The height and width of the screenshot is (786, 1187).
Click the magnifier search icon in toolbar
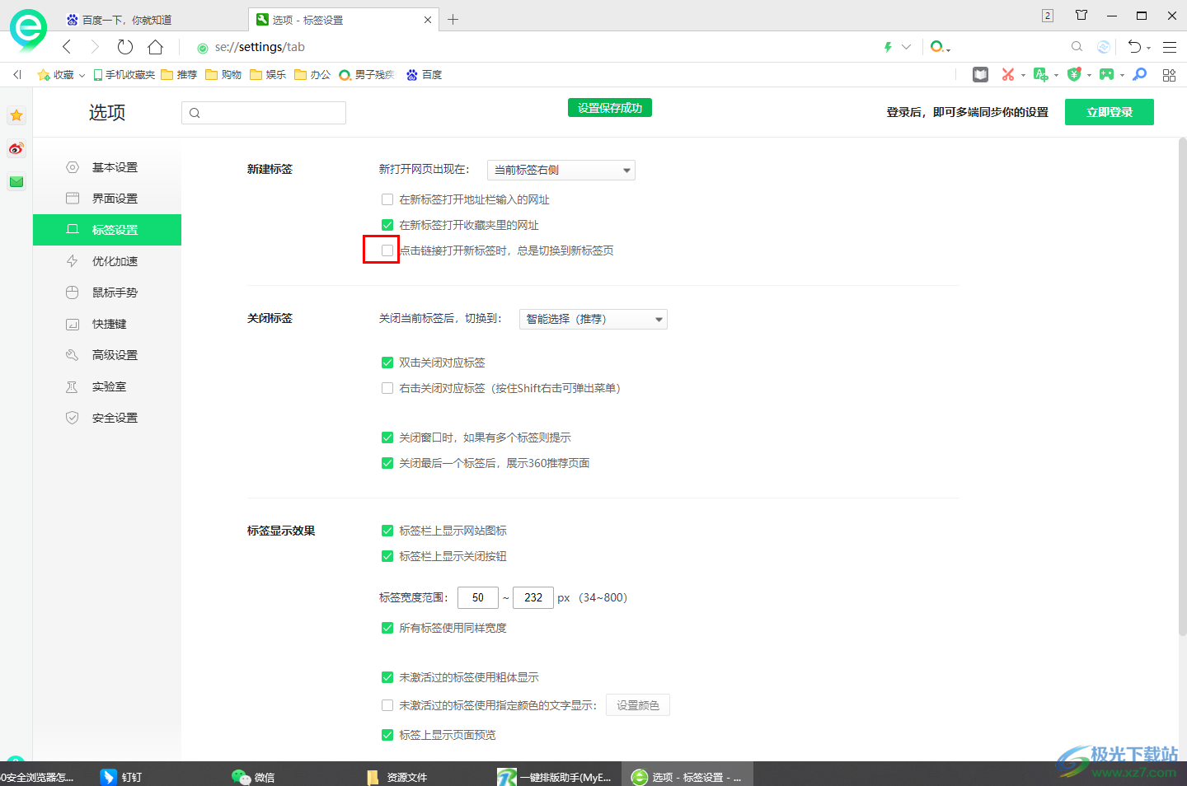[1077, 47]
